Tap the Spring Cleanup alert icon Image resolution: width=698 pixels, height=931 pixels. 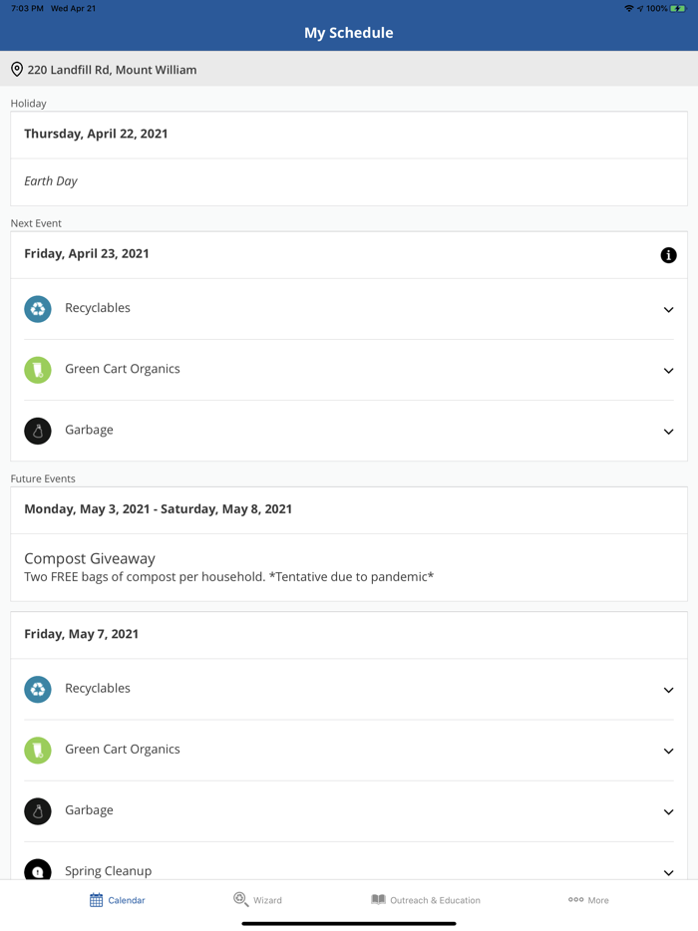tap(38, 870)
